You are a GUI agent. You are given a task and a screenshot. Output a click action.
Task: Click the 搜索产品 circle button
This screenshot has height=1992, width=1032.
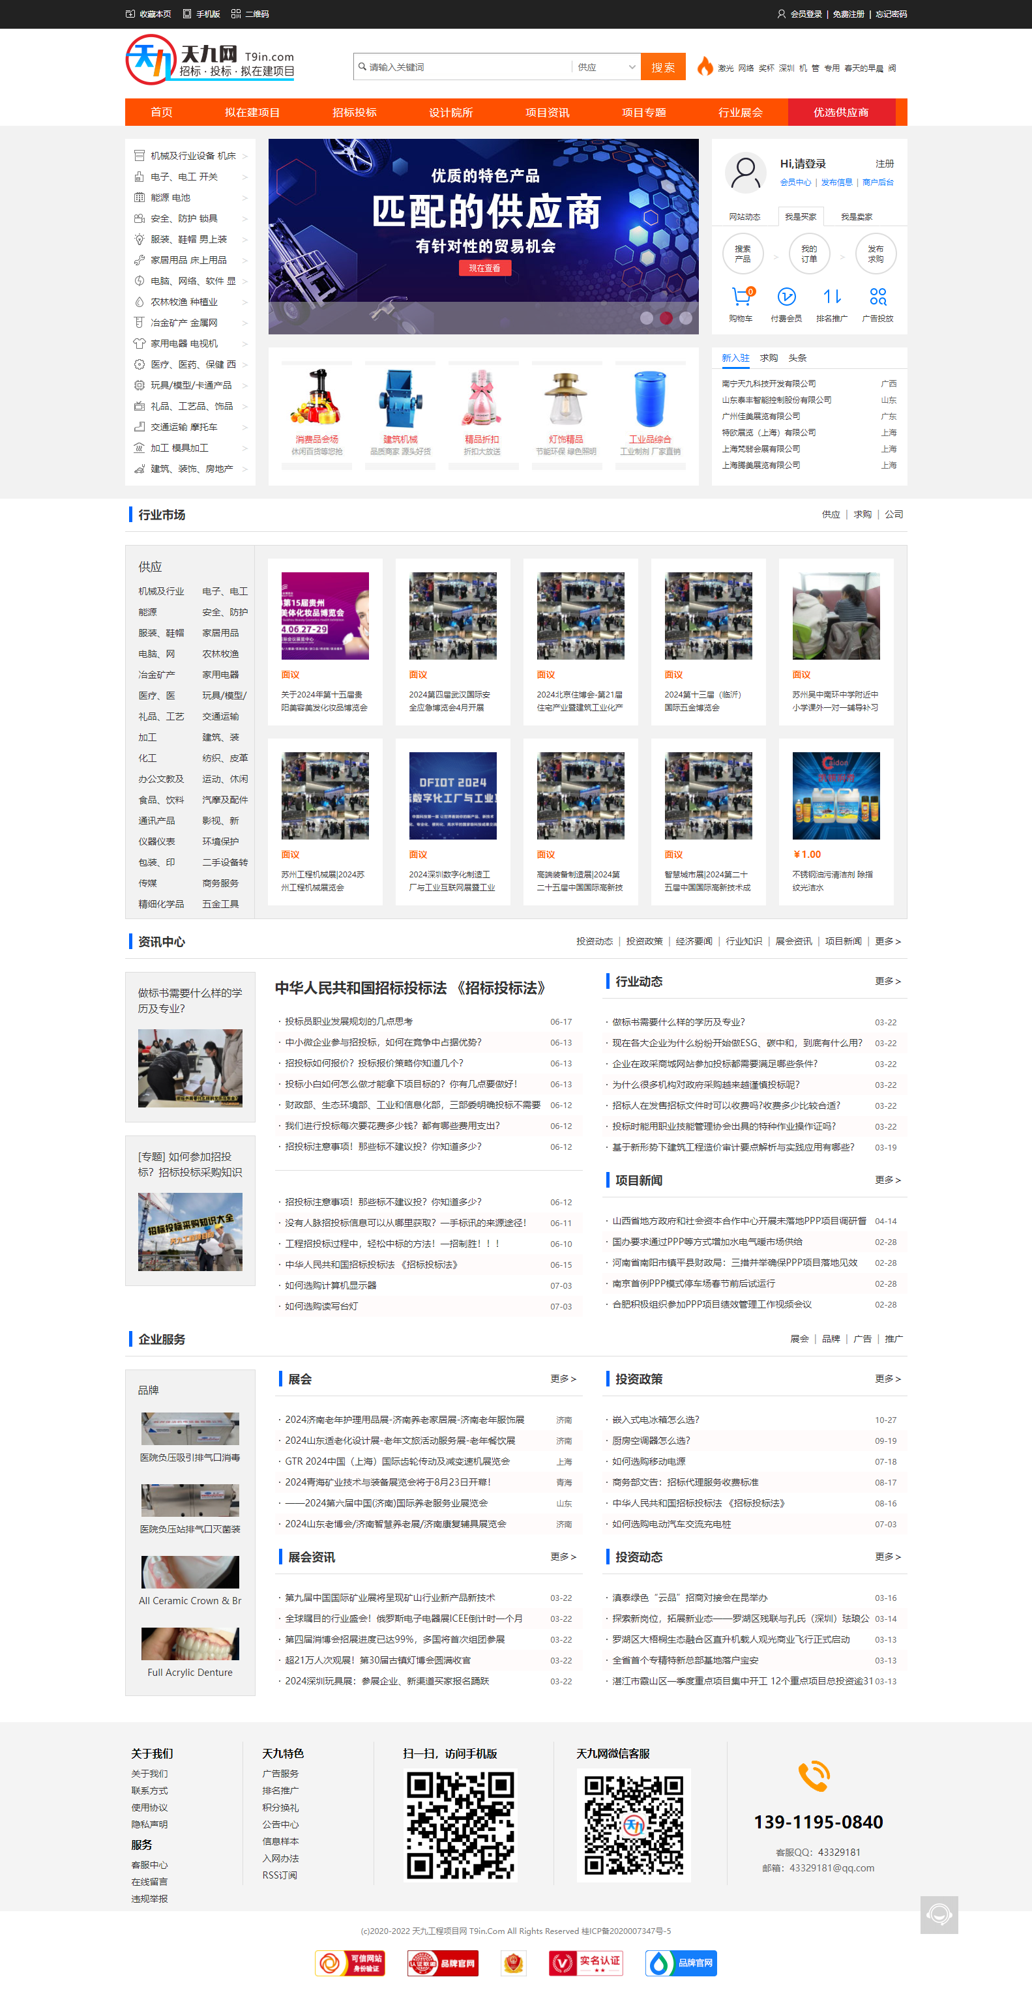[743, 254]
